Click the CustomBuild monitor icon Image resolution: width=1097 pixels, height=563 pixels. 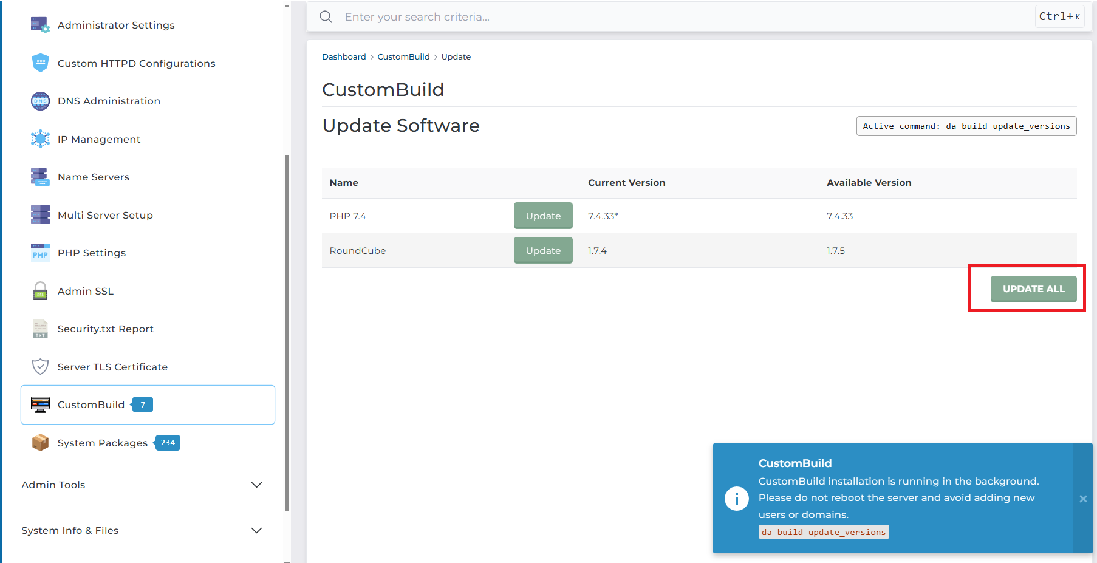(x=40, y=404)
